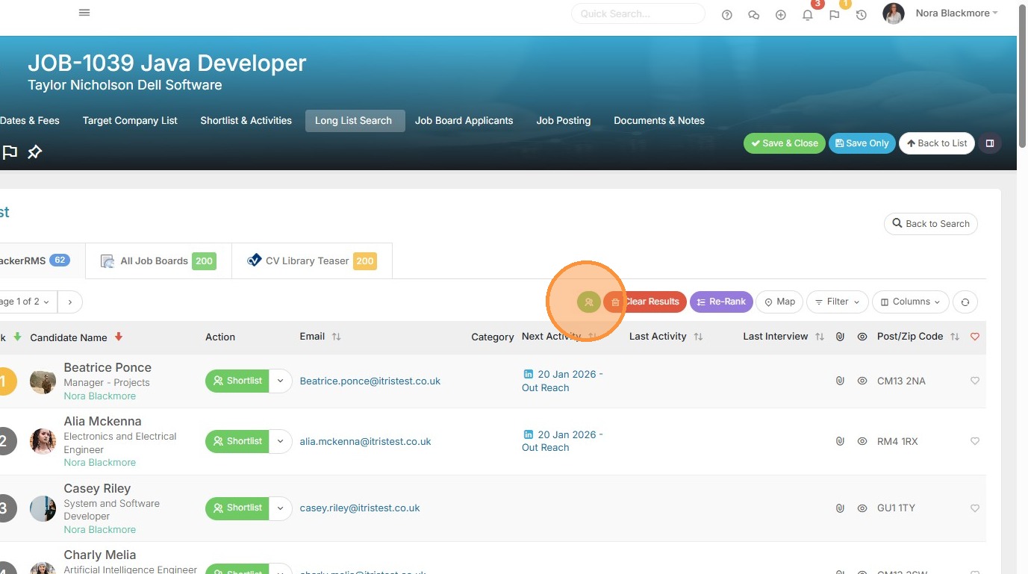The height and width of the screenshot is (574, 1028).
Task: Expand Shortlist options arrow for Alia Mckenna
Action: click(x=280, y=441)
